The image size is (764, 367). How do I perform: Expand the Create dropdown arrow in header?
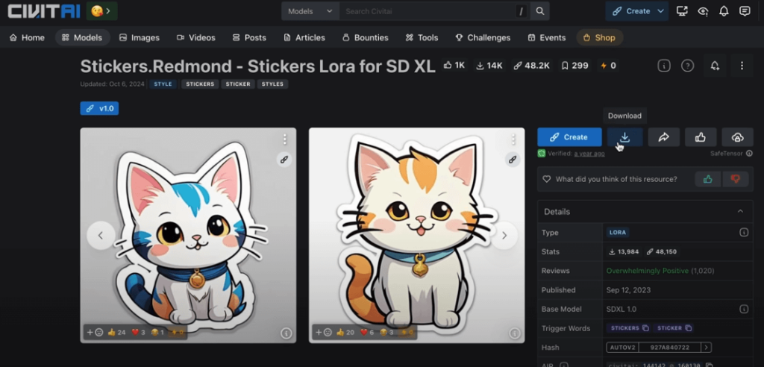point(661,11)
